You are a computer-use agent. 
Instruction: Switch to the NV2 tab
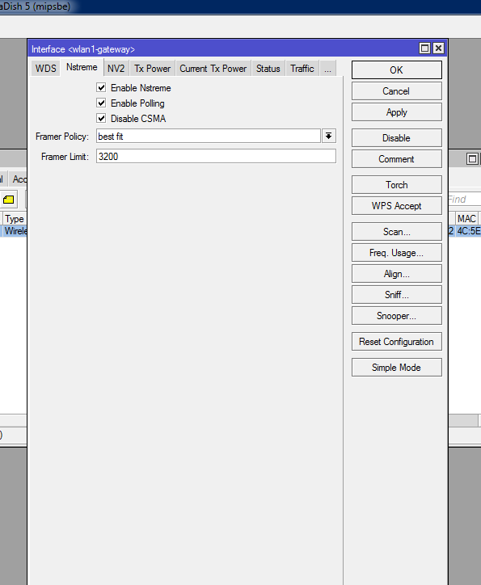(x=116, y=69)
